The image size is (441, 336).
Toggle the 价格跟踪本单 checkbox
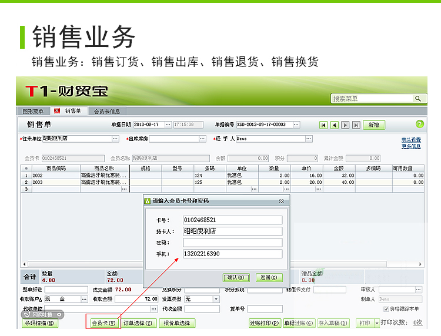pyautogui.click(x=386, y=308)
